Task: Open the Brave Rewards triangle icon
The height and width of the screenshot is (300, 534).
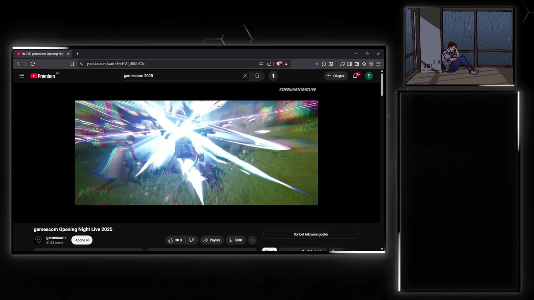Action: pyautogui.click(x=286, y=64)
